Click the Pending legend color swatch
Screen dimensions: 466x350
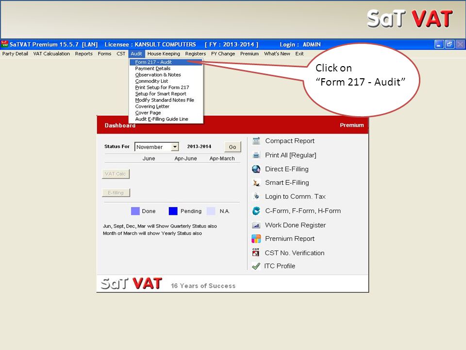[173, 211]
